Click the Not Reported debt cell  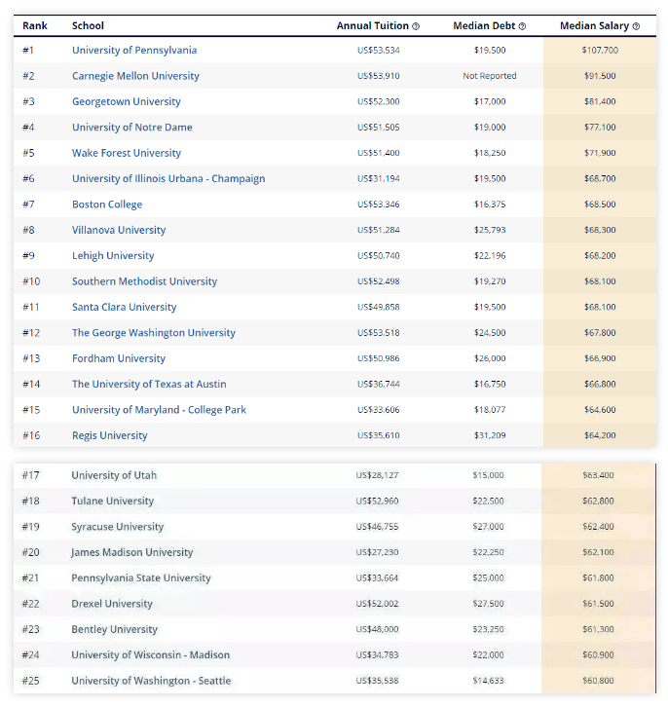(x=490, y=76)
